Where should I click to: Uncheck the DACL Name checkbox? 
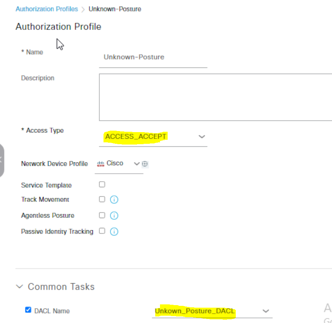28,310
